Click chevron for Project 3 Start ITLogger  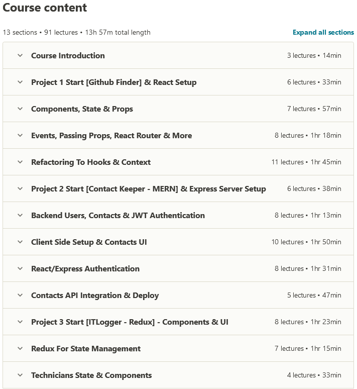(x=20, y=322)
